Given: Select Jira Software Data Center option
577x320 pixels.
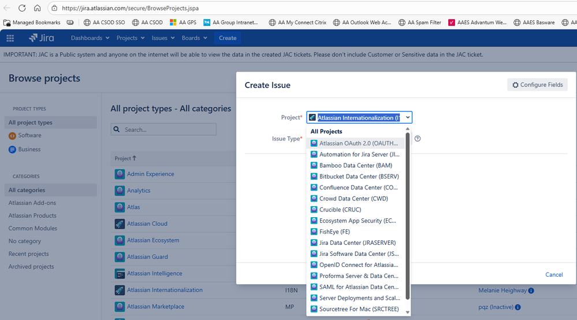Looking at the screenshot, I should tap(355, 254).
